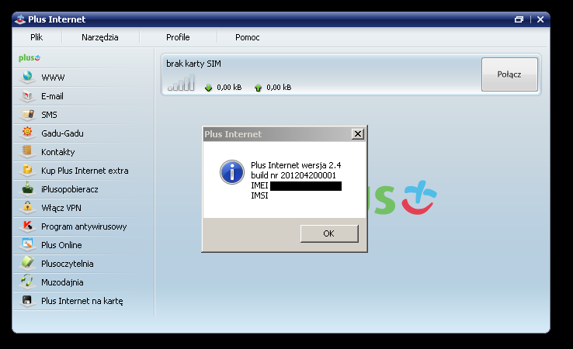Open Plus Online label
The image size is (573, 349).
(61, 245)
